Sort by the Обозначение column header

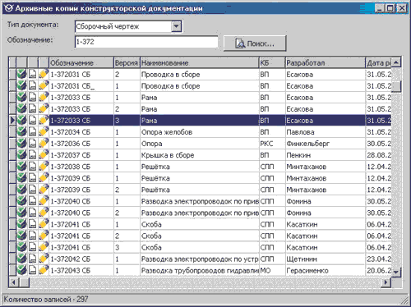pyautogui.click(x=81, y=63)
